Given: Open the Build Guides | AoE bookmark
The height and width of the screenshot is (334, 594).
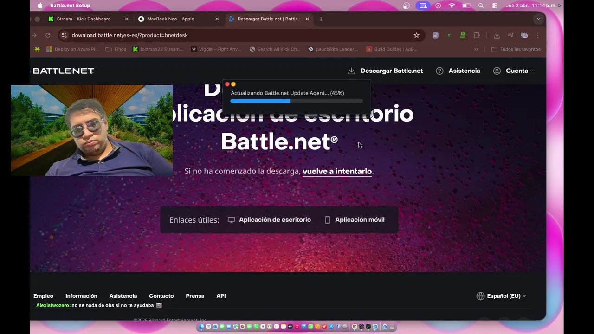Looking at the screenshot, I should click(x=392, y=49).
